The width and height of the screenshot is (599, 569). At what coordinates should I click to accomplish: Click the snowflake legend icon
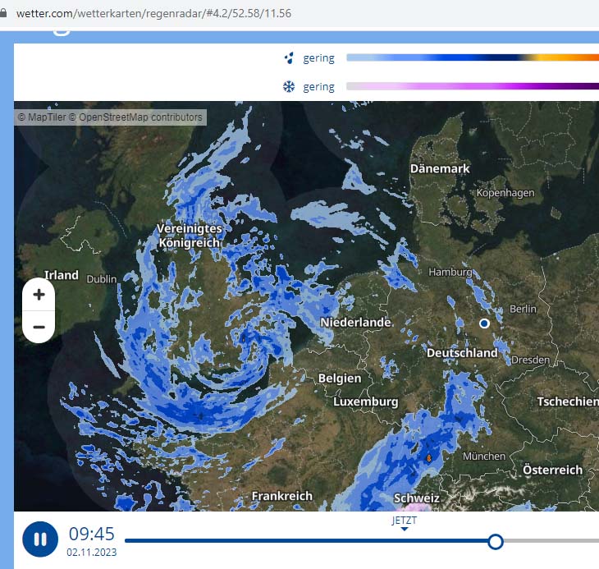(289, 87)
